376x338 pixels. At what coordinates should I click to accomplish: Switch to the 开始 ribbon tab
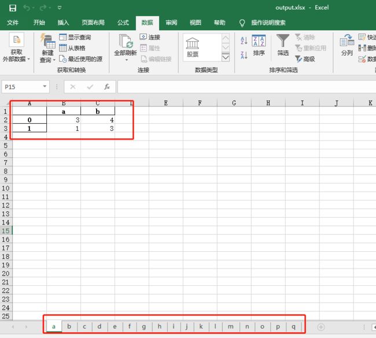pyautogui.click(x=39, y=23)
